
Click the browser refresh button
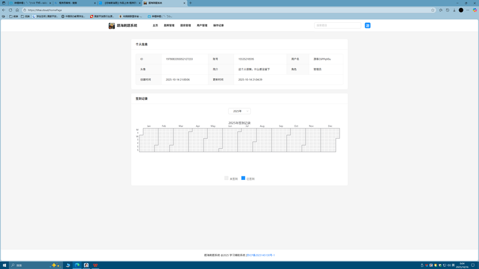click(x=10, y=10)
